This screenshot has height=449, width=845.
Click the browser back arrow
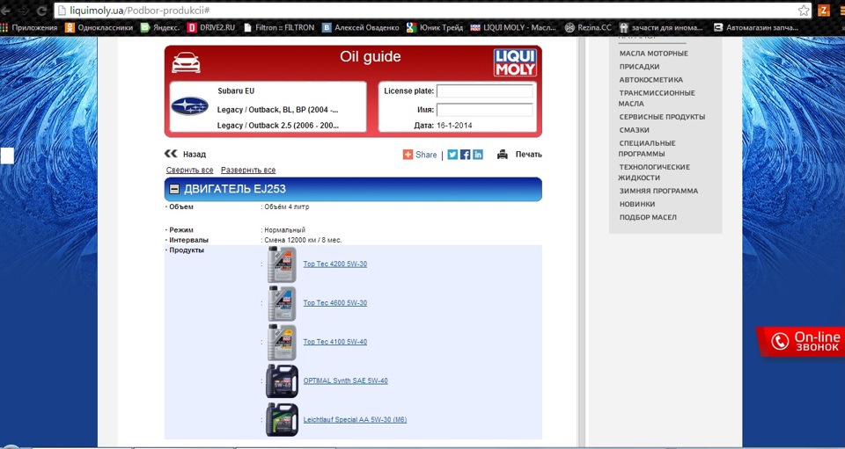coord(4,11)
